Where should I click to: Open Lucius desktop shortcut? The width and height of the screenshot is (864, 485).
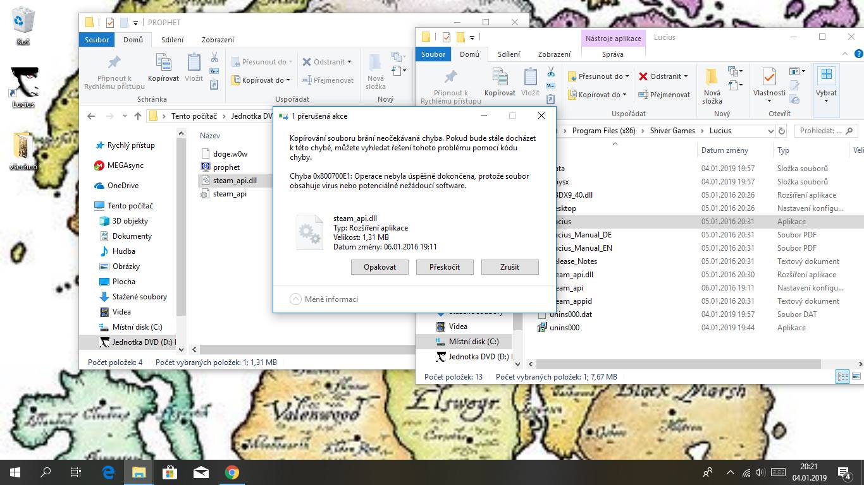point(23,88)
